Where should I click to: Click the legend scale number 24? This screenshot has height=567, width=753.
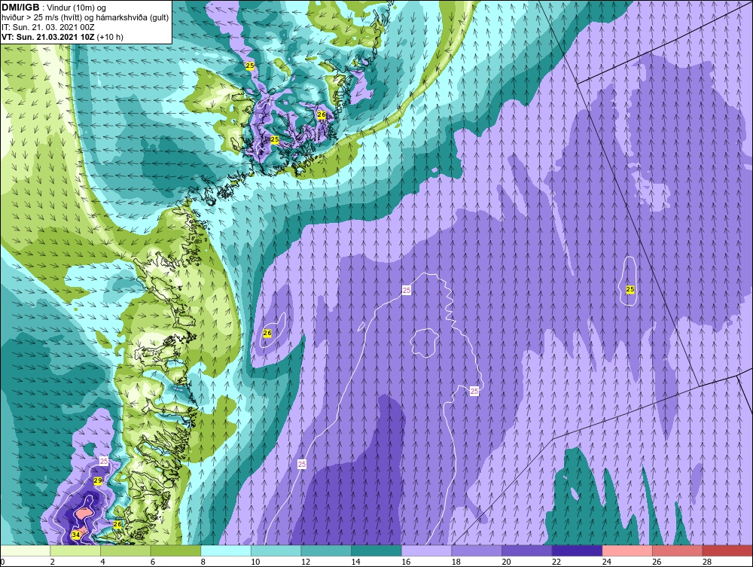606,562
